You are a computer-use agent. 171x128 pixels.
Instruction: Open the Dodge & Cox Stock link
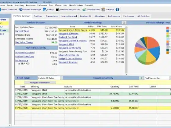pos(68,37)
